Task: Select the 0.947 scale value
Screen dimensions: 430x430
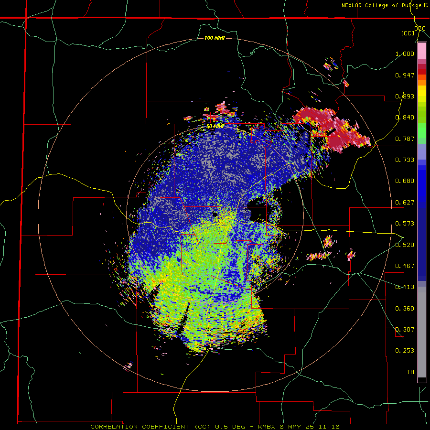Action: pyautogui.click(x=405, y=75)
